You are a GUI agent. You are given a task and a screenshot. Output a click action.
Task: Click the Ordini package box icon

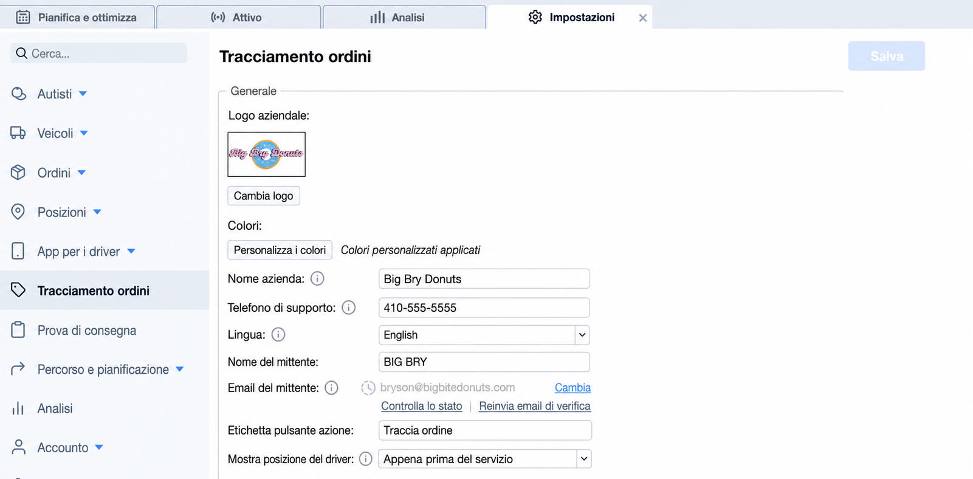(18, 173)
